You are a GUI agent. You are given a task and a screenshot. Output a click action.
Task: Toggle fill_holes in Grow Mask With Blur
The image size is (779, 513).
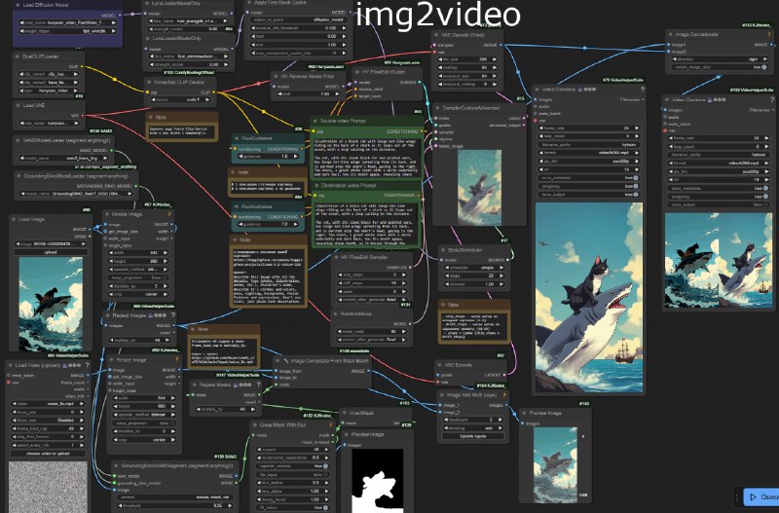pyautogui.click(x=293, y=507)
